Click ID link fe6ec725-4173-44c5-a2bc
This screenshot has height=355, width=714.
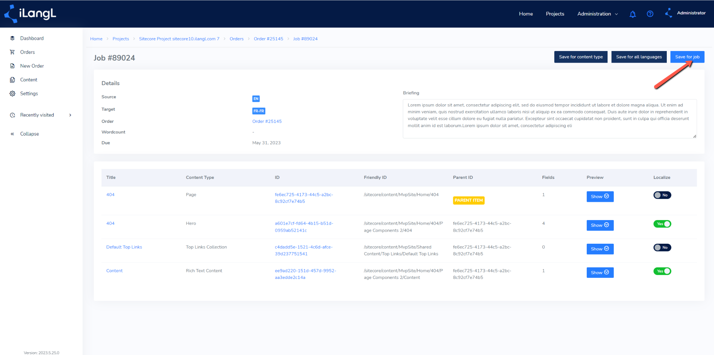click(x=304, y=198)
